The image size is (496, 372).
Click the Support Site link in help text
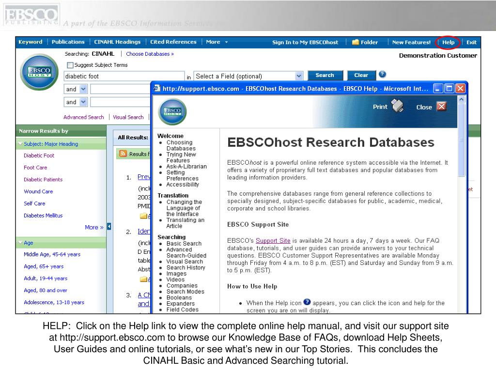pyautogui.click(x=273, y=240)
